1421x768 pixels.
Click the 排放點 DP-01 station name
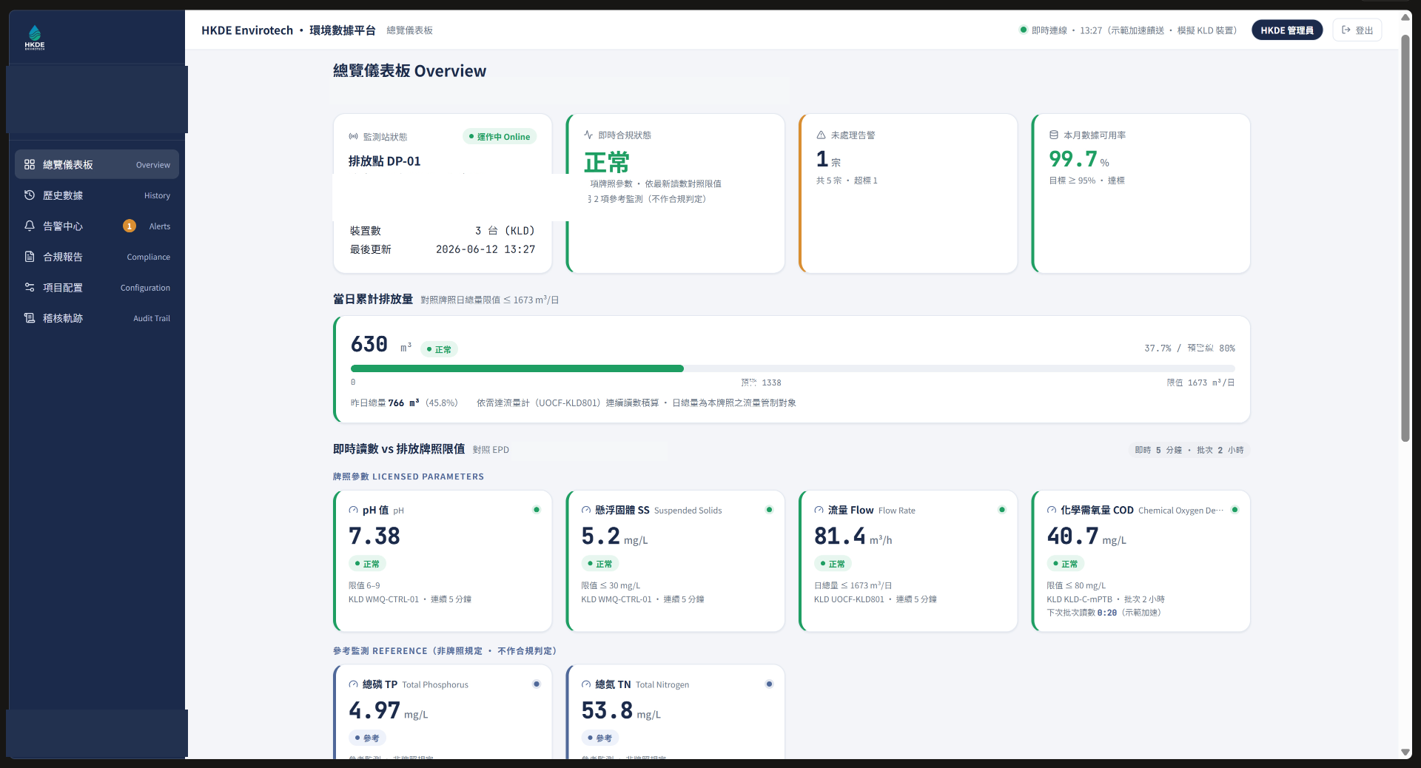click(385, 161)
